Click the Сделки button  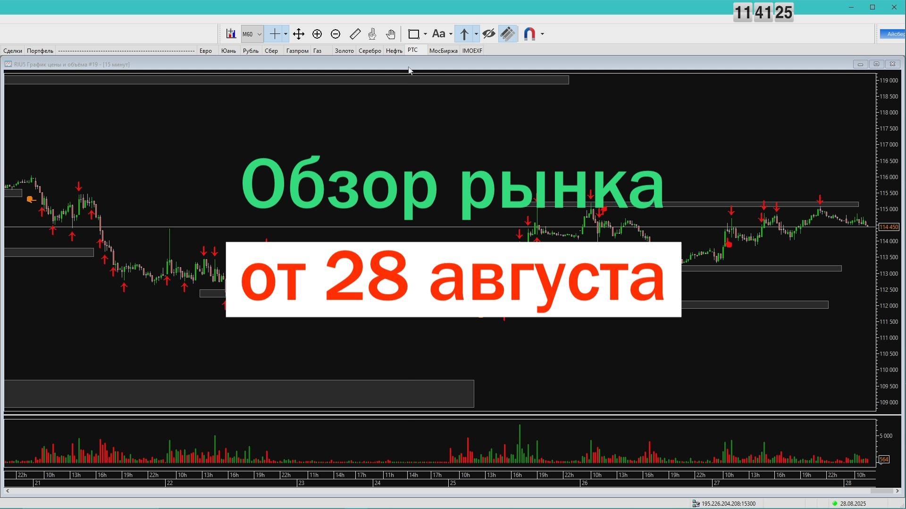[13, 51]
